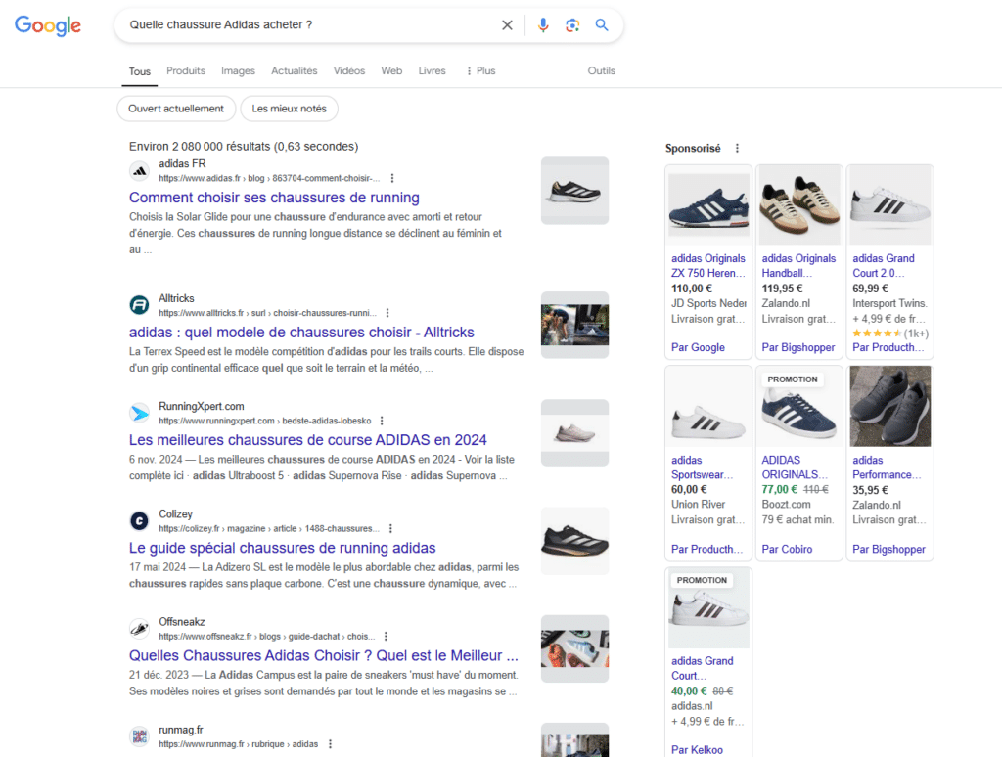Open the adidas Sportswear product image

(708, 407)
